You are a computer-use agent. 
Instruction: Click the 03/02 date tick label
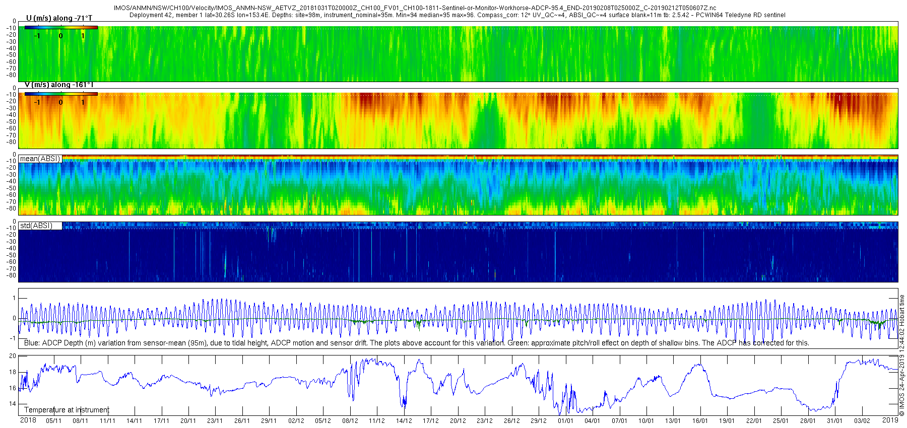coord(862,421)
